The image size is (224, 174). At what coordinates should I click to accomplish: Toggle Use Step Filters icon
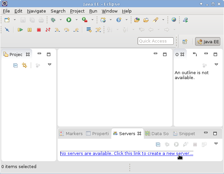tap(98, 30)
